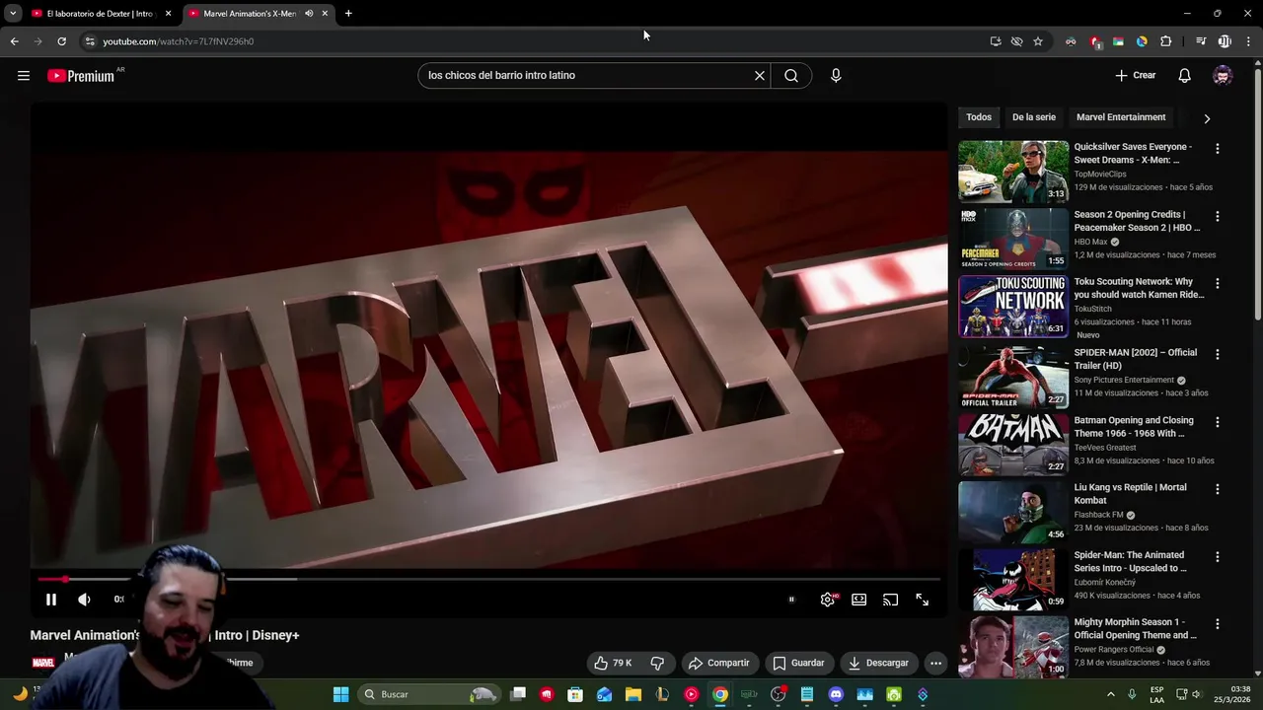This screenshot has height=710, width=1263.
Task: Show more filter chips with arrow
Action: [x=1207, y=118]
